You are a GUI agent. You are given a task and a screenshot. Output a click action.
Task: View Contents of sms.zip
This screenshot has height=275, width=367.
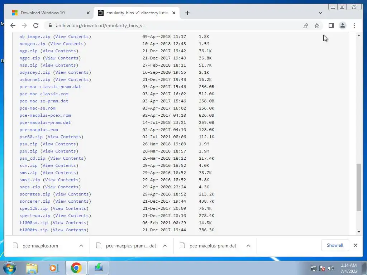[59, 173]
